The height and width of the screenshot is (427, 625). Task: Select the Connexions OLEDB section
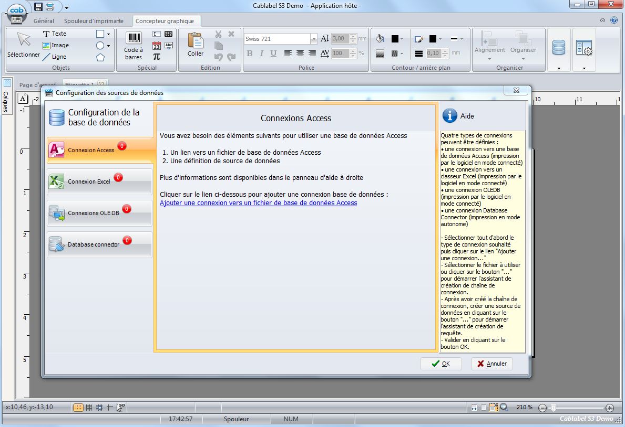click(x=100, y=213)
